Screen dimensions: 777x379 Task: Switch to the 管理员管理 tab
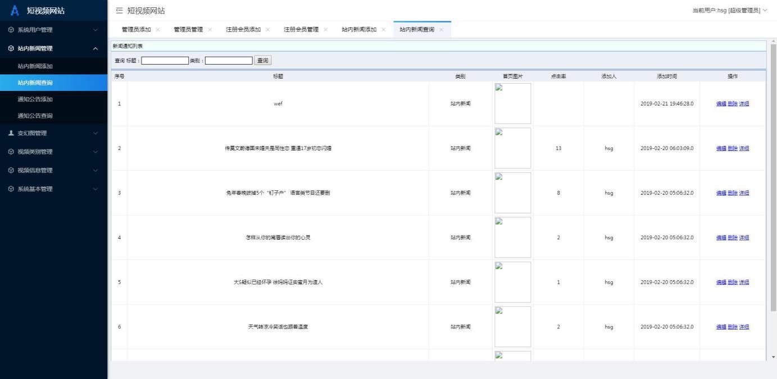[189, 30]
